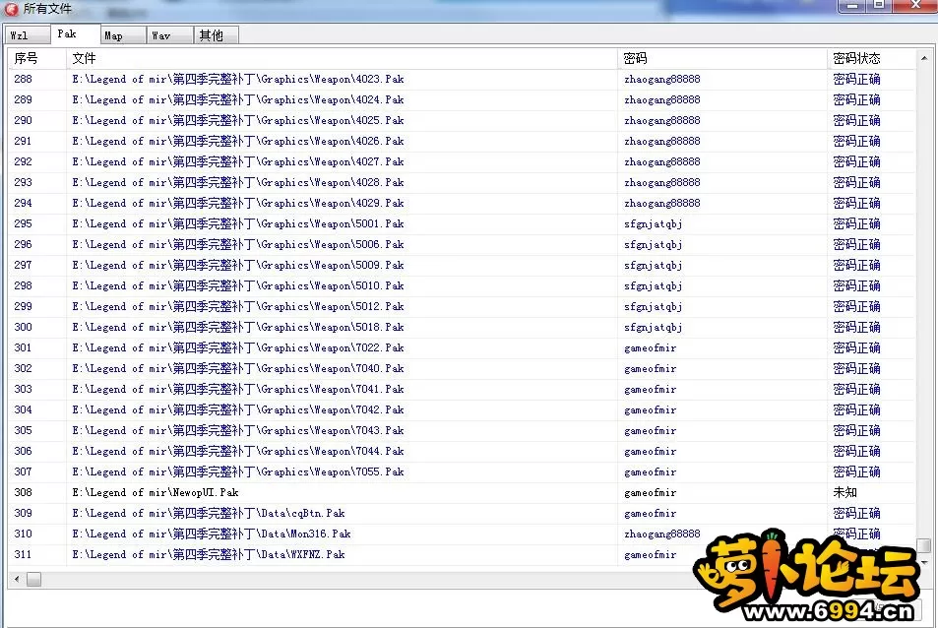
Task: Select file path Weapon\4026.Pak
Action: pos(238,141)
